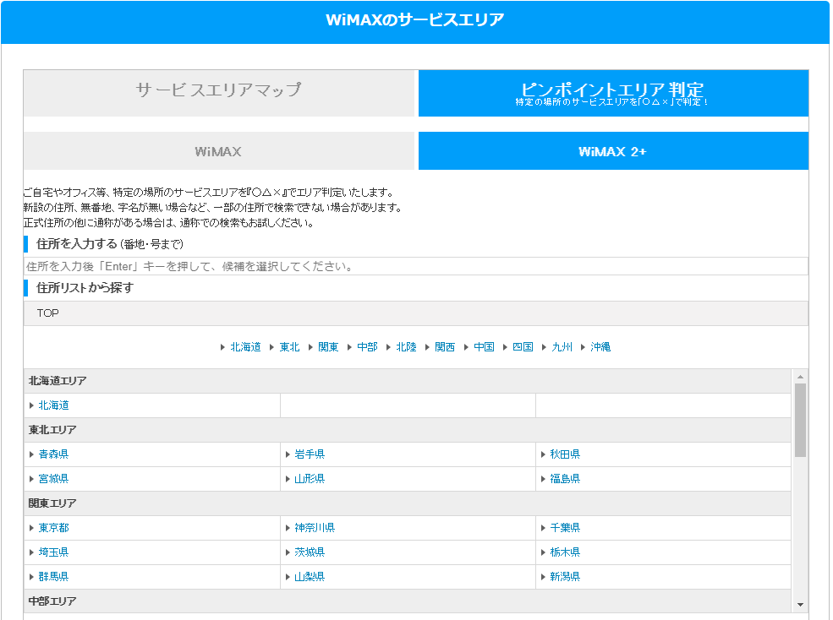833x620 pixels.
Task: Open 新潟県 prefecture link
Action: [x=565, y=576]
